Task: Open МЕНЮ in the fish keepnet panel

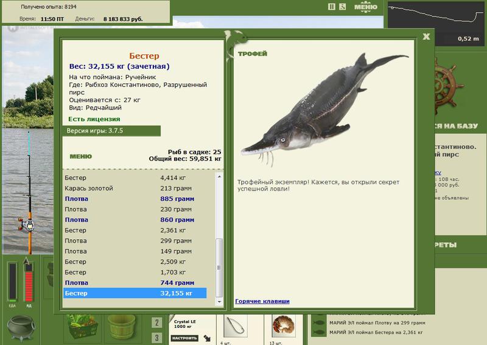Action: 81,156
